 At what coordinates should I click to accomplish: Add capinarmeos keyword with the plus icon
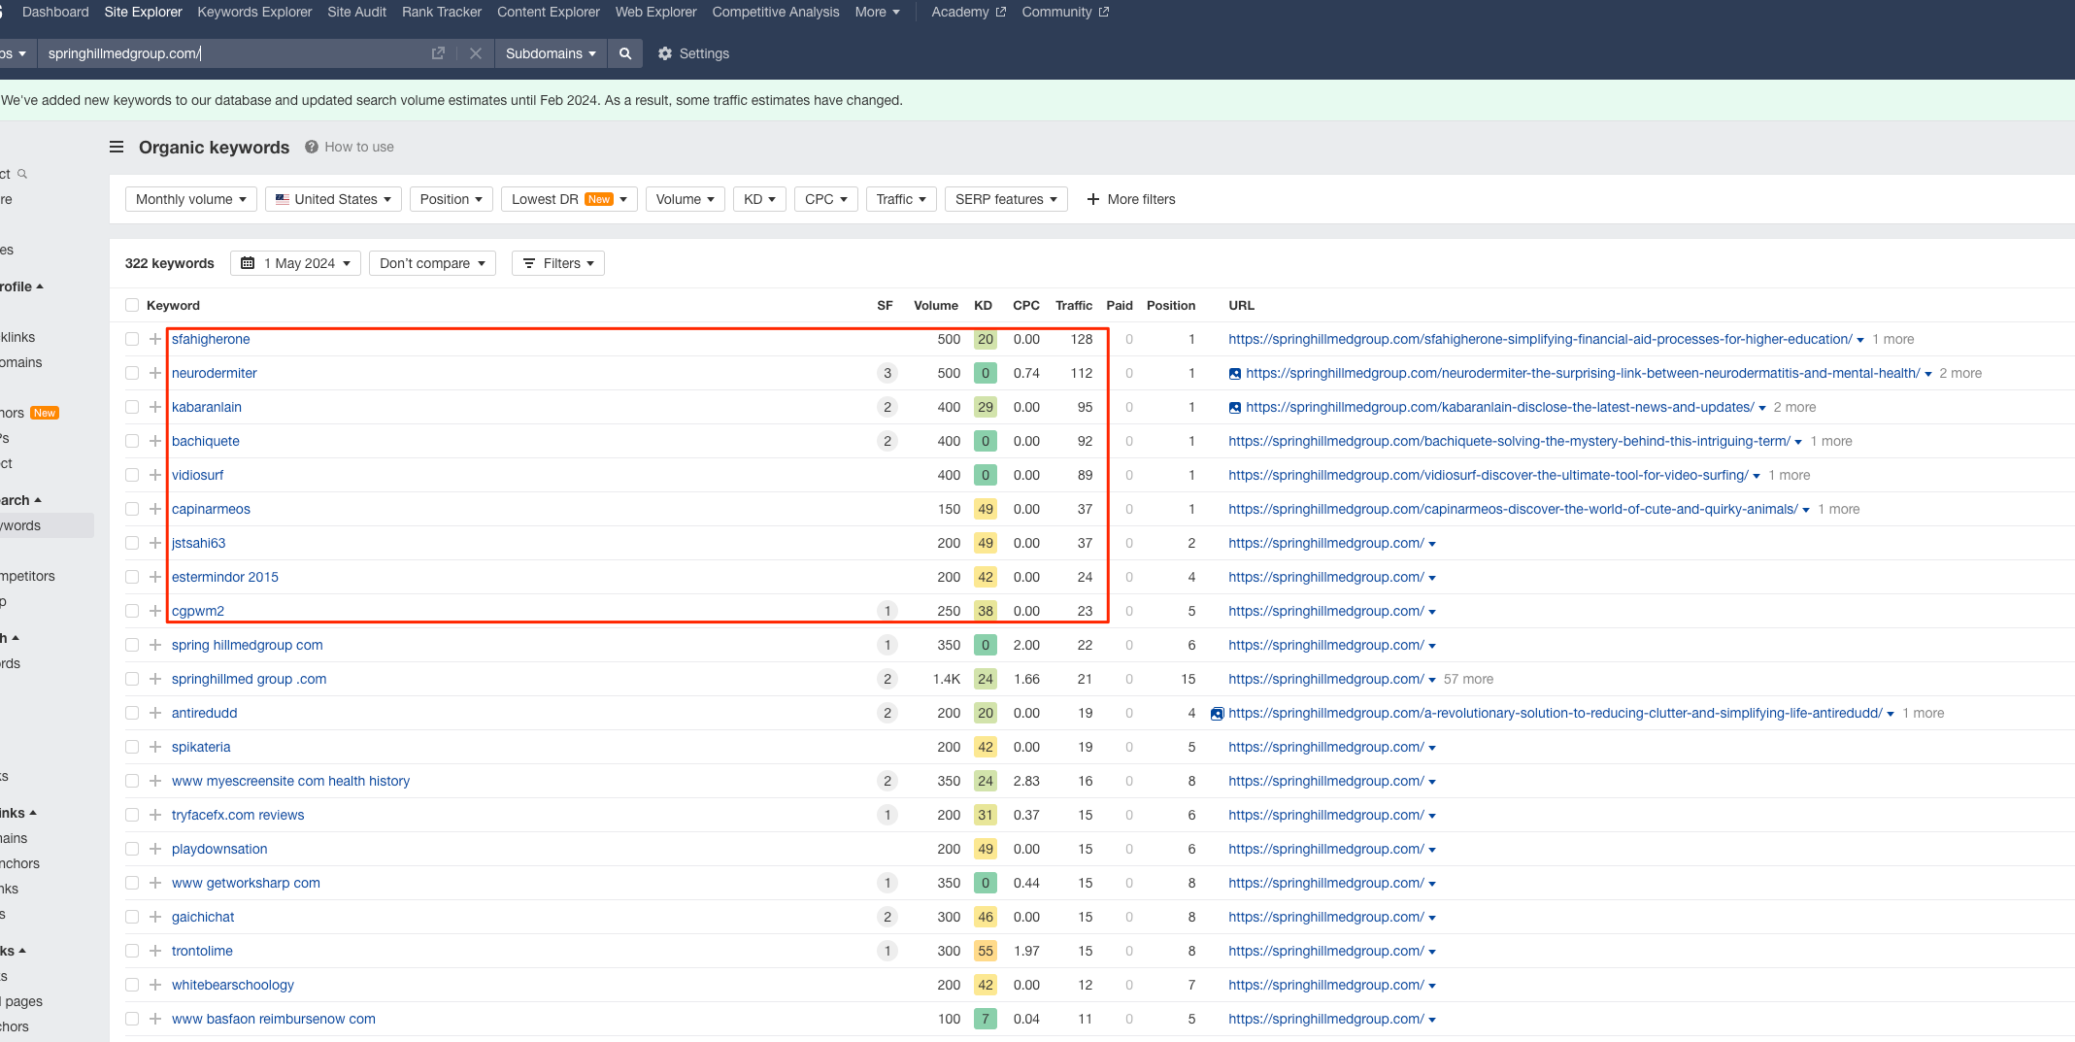tap(155, 509)
